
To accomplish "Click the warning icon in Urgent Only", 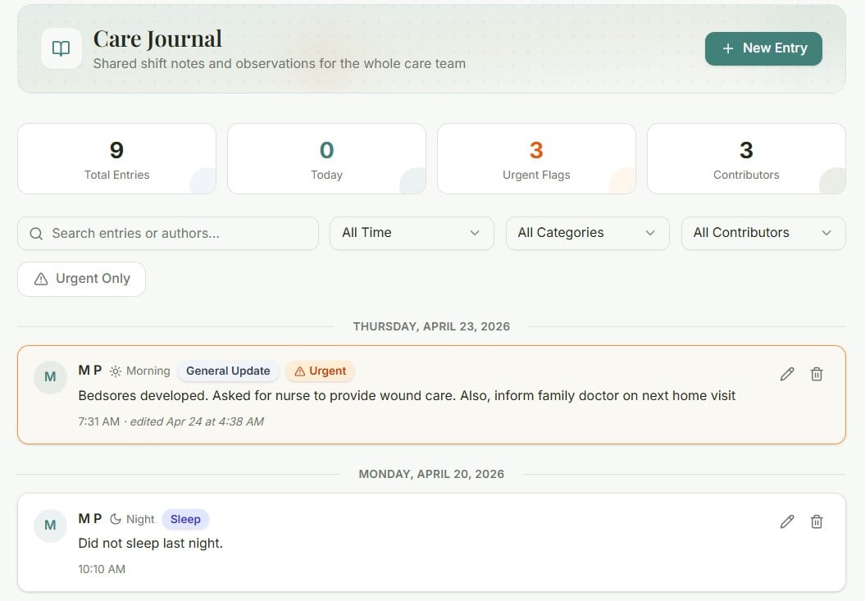I will pyautogui.click(x=41, y=280).
